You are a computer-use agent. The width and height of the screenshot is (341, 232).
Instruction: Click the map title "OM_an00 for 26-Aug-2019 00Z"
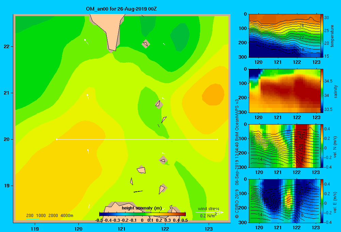click(121, 9)
